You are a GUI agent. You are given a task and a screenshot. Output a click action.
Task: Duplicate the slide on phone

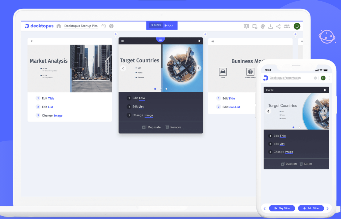pyautogui.click(x=289, y=164)
